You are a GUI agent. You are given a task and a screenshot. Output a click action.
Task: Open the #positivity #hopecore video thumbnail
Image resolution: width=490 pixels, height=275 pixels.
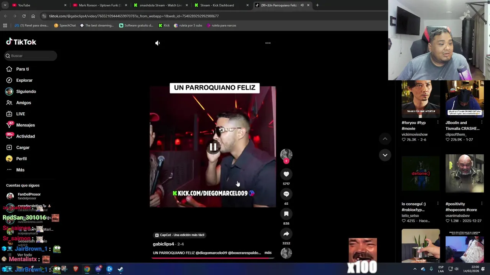(465, 173)
